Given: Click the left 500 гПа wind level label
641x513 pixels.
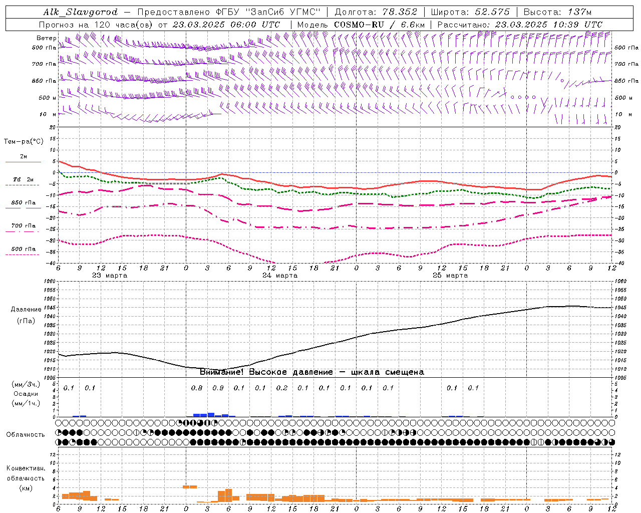Looking at the screenshot, I should coord(44,48).
